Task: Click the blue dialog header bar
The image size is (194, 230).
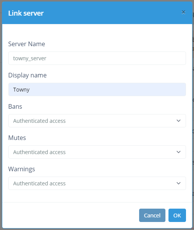Action: [97, 13]
